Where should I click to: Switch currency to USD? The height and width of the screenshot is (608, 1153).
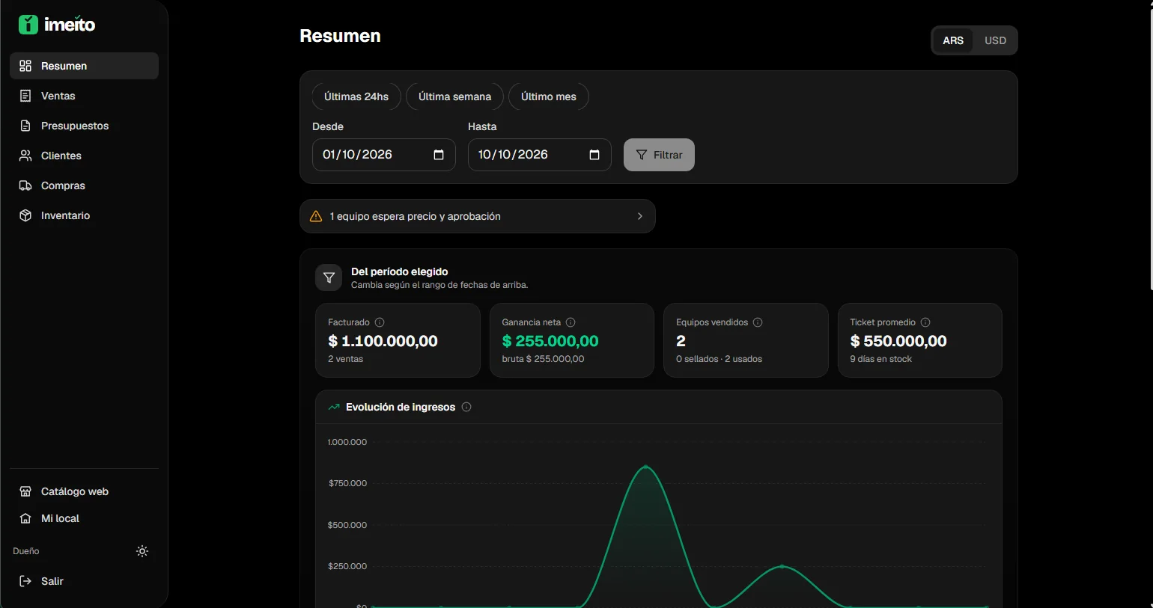pyautogui.click(x=995, y=40)
